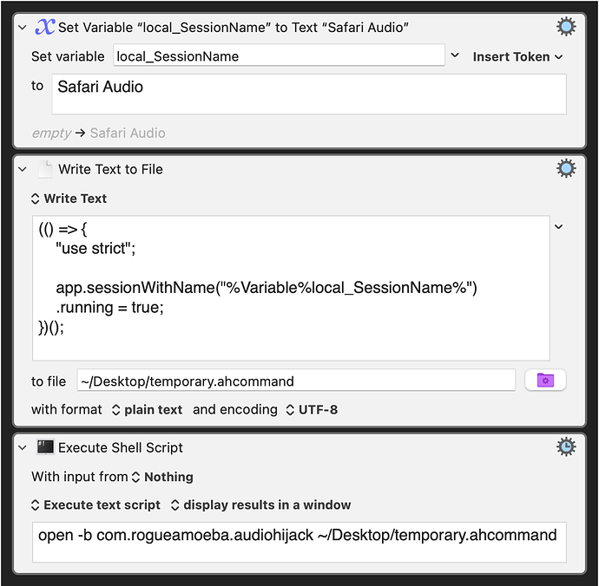The image size is (599, 586).
Task: Click the 'to file' label
Action: 49,381
